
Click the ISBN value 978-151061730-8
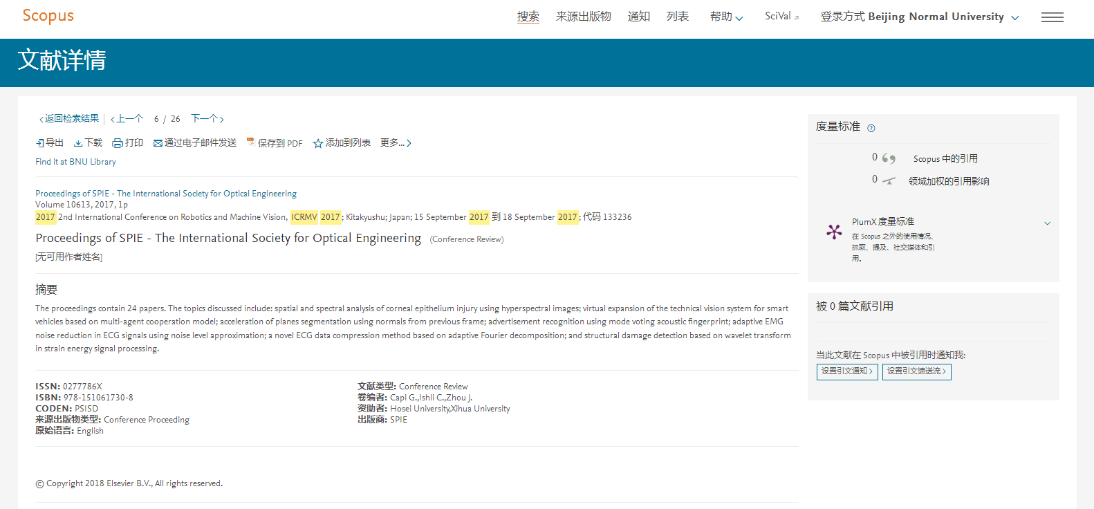click(98, 398)
